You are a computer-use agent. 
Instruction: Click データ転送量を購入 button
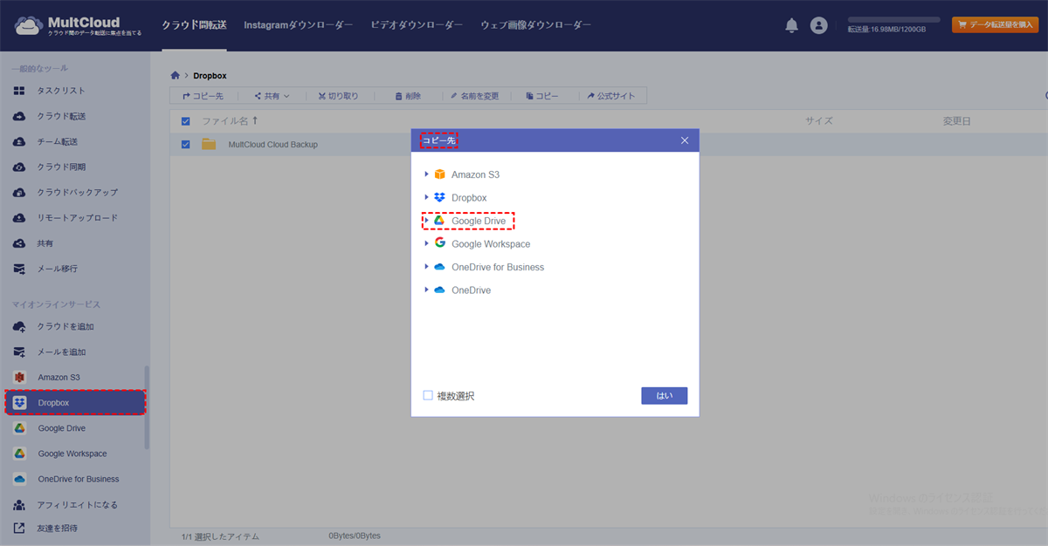995,25
